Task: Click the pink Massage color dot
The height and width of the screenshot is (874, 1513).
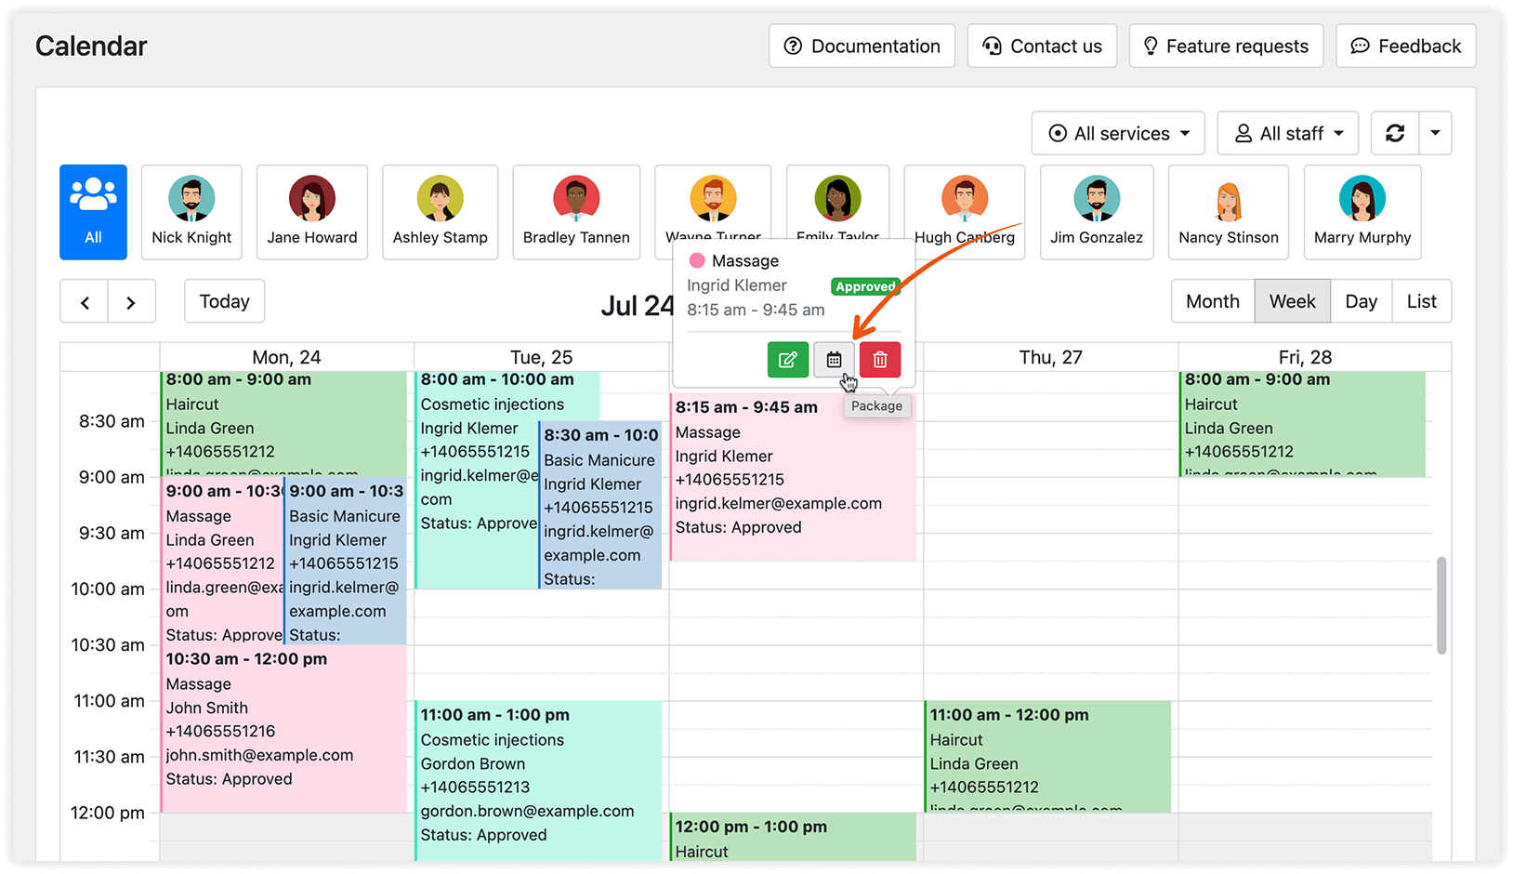Action: coord(696,260)
